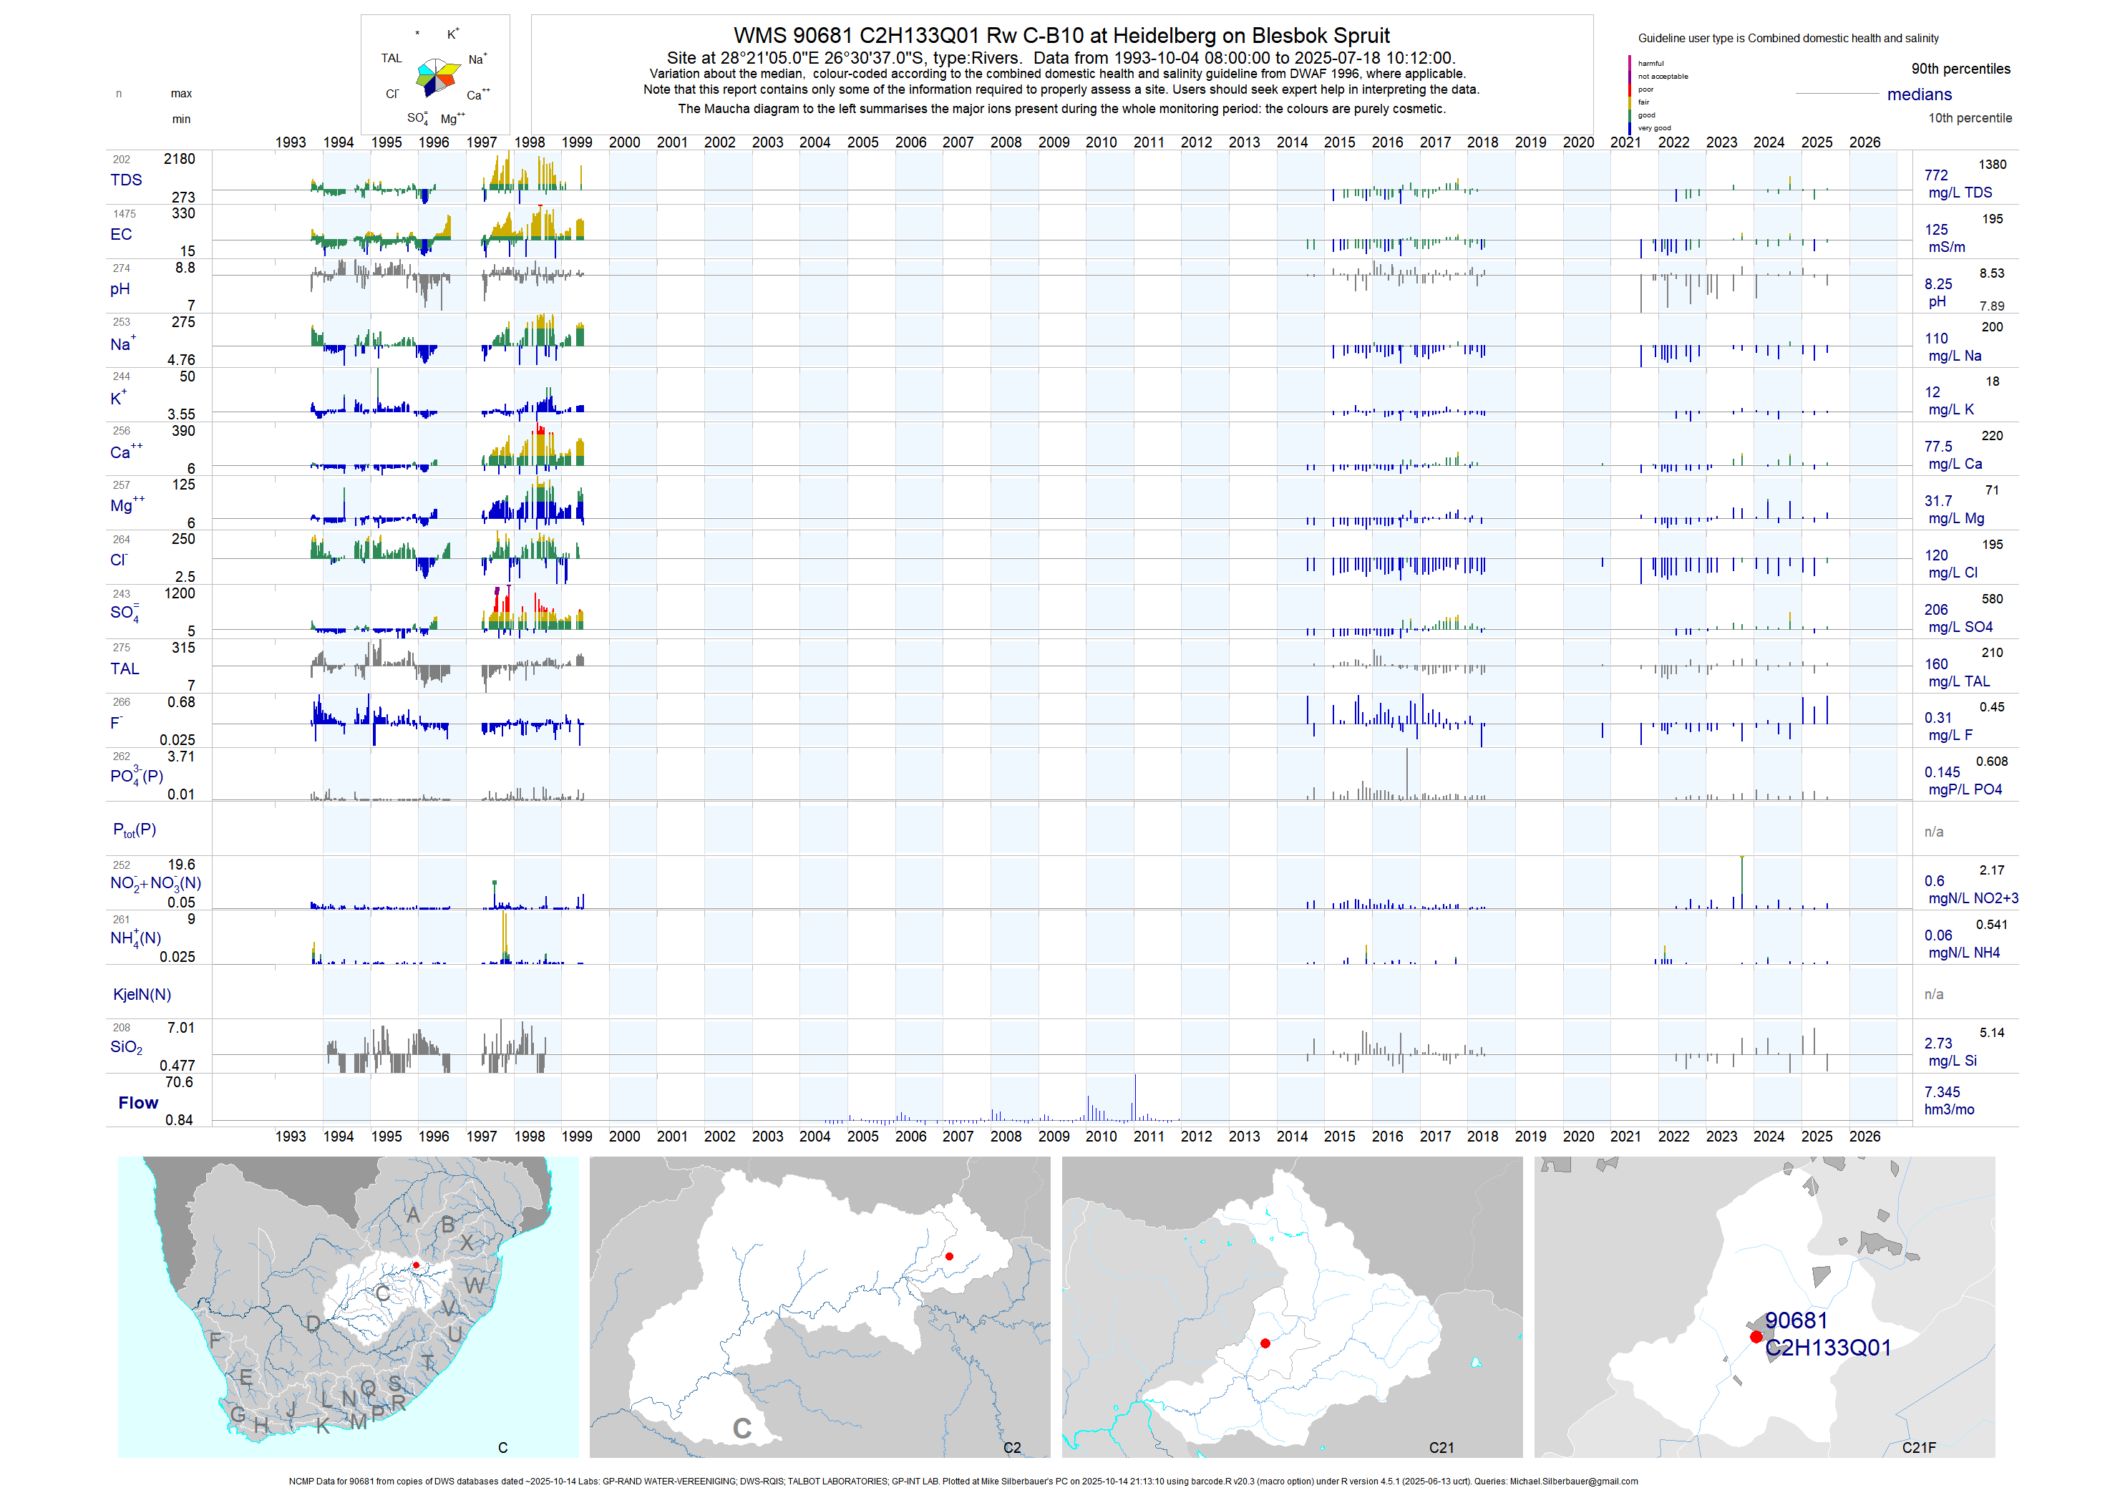This screenshot has width=2125, height=1503.
Task: Click the 2024 year label on bottom axis
Action: pyautogui.click(x=1768, y=1136)
